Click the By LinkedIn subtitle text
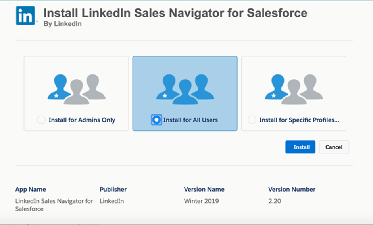The height and width of the screenshot is (225, 373). tap(63, 24)
